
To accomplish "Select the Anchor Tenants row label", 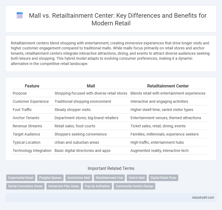I will point(26,118).
